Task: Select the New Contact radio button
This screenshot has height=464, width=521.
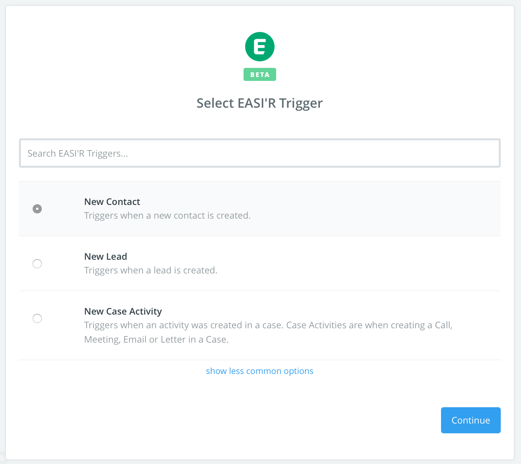Action: tap(37, 209)
